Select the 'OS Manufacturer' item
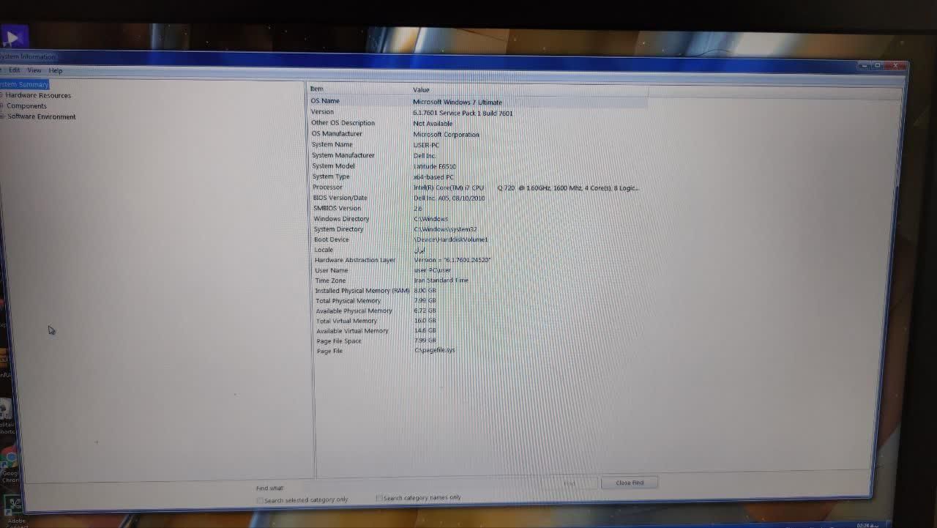The width and height of the screenshot is (937, 528). click(x=337, y=133)
